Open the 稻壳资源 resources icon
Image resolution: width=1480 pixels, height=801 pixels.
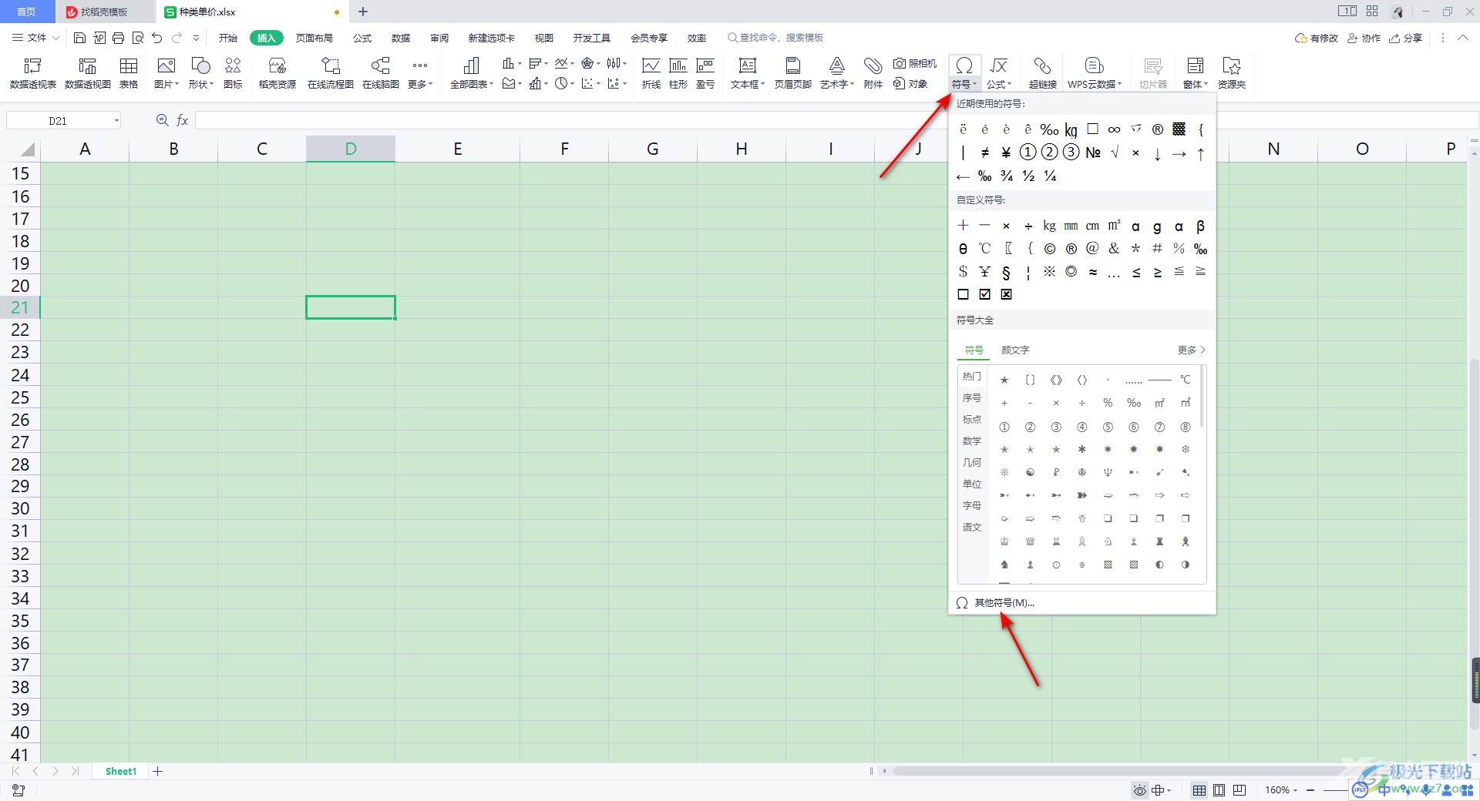(x=277, y=73)
